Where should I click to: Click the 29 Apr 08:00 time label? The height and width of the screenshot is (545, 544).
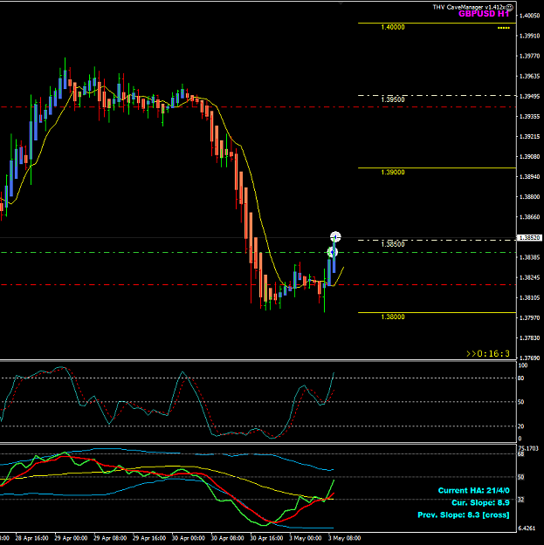[x=110, y=538]
